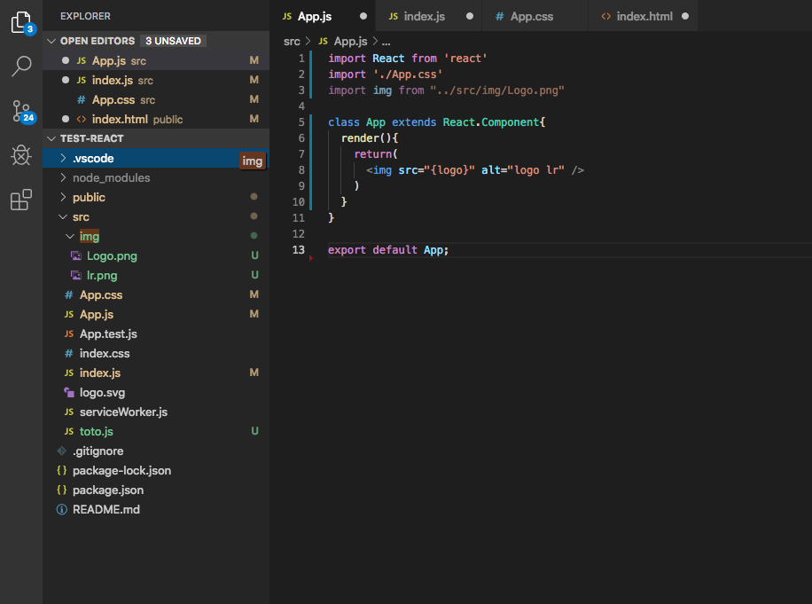
Task: Click the App.js breadcrumb segment
Action: click(x=350, y=42)
